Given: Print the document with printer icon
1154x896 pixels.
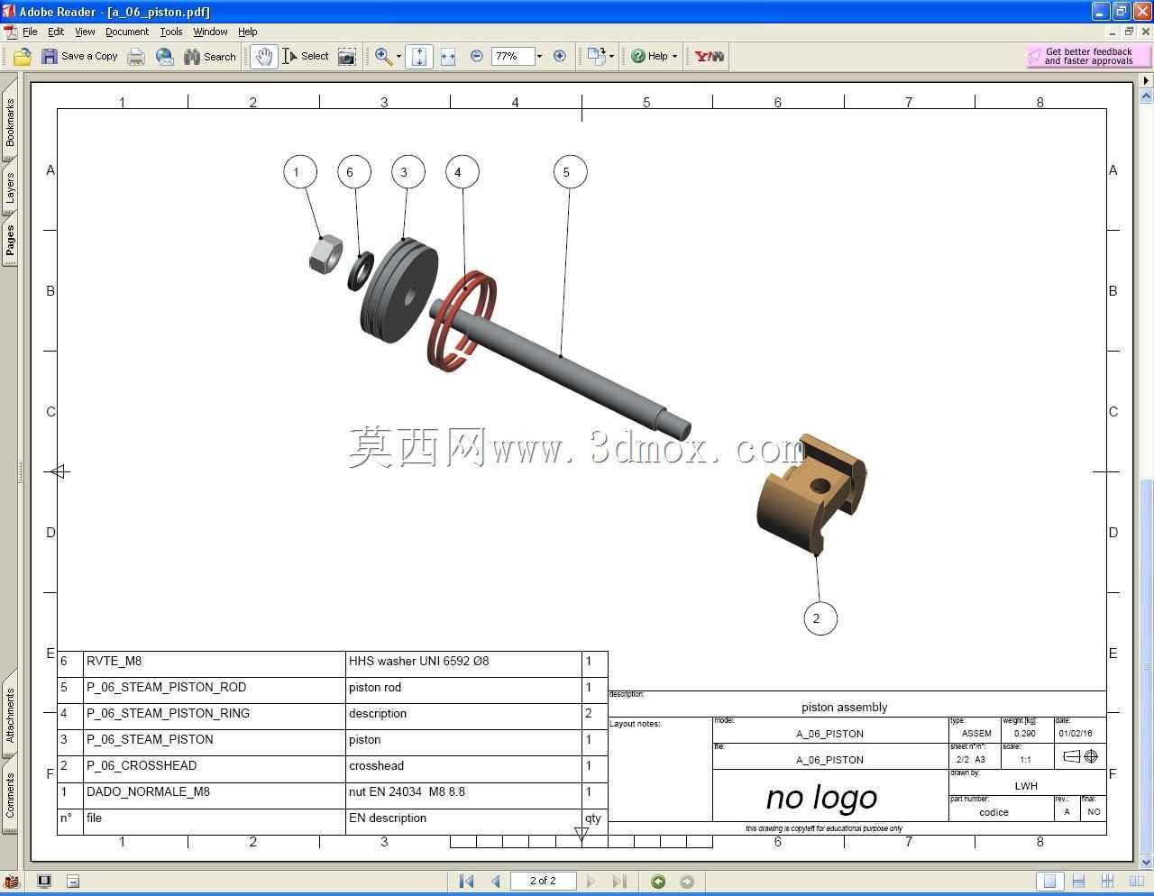Looking at the screenshot, I should coord(136,57).
